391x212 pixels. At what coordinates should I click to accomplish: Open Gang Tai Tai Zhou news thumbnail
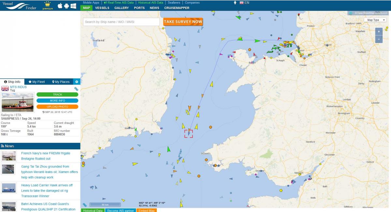[8, 169]
